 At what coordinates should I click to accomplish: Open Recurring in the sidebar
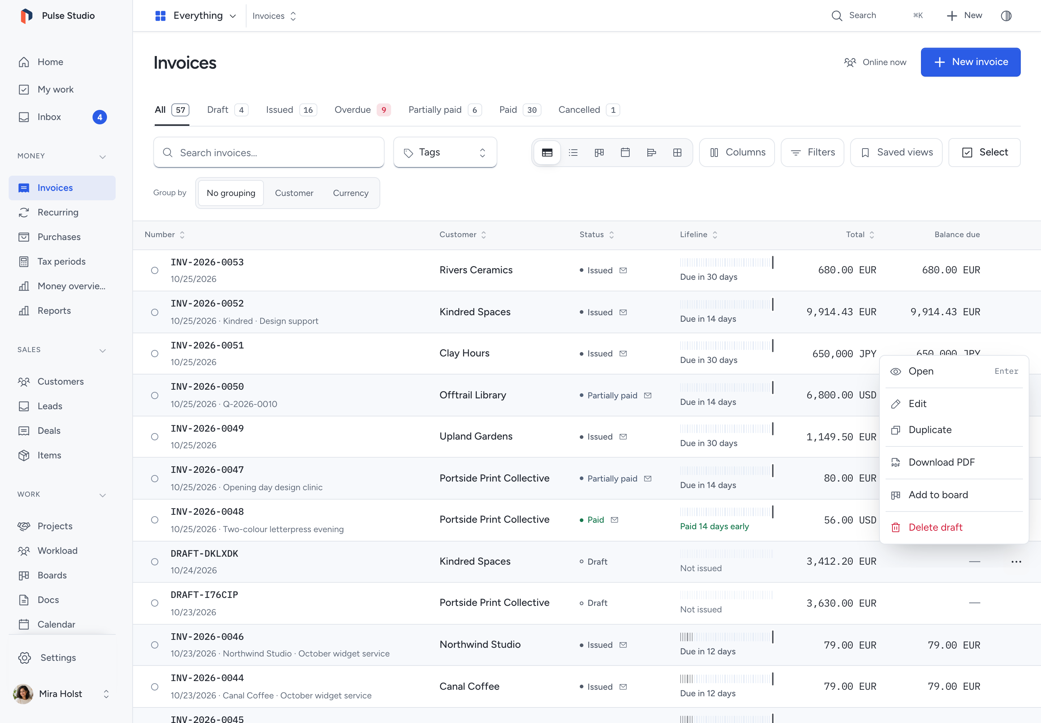coord(62,213)
